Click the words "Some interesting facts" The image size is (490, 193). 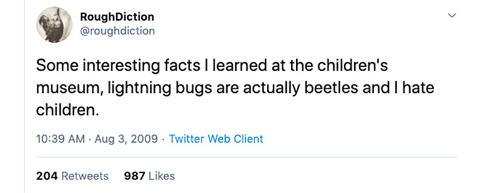tap(118, 66)
